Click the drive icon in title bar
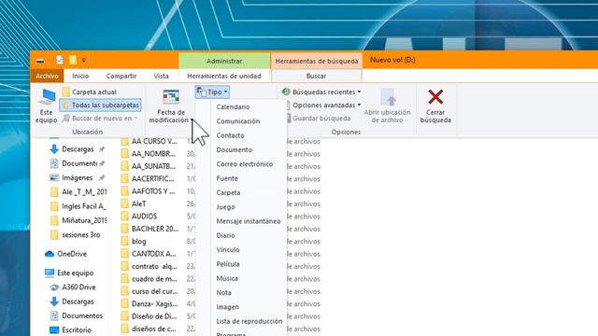This screenshot has height=336, width=598. (x=40, y=61)
